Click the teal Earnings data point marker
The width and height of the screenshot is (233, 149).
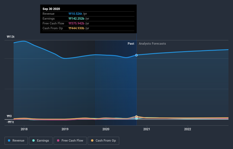[x=136, y=119]
